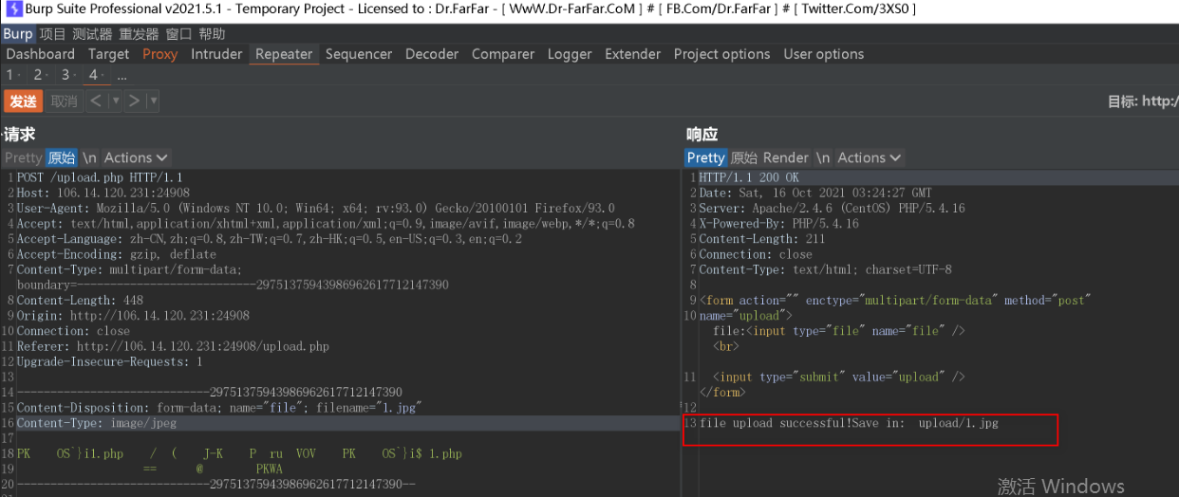Click the Content-Disposition form-data line
Viewport: 1179px width, 497px height.
coord(219,407)
